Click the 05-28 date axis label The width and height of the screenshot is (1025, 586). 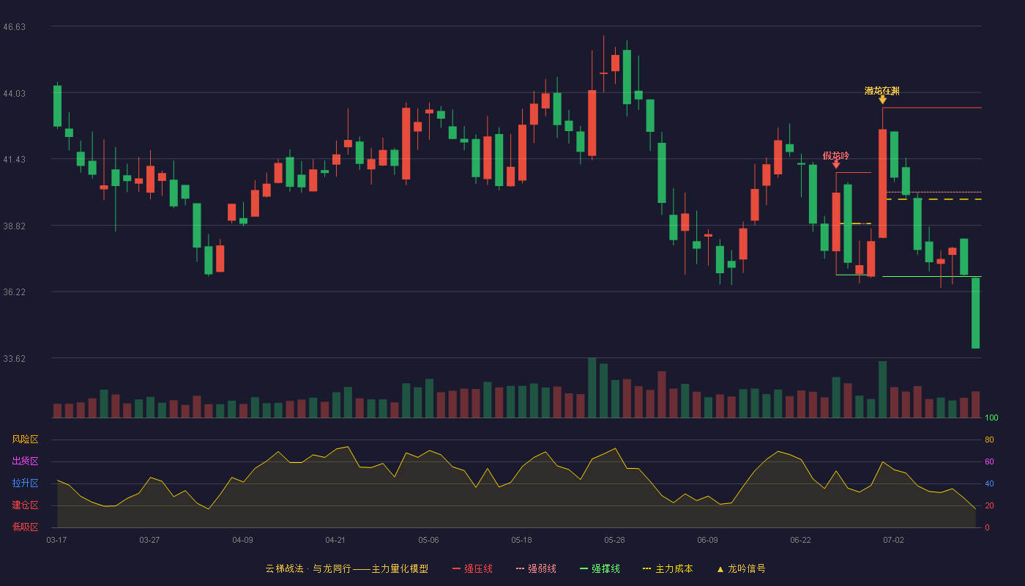tap(614, 540)
